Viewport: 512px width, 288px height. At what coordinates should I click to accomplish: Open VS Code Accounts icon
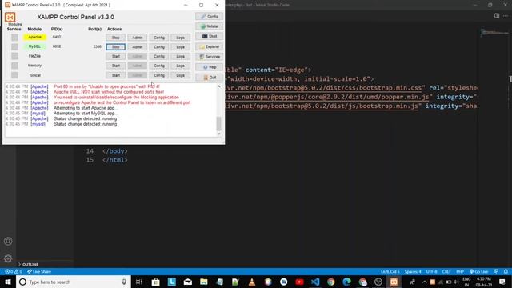pos(8,242)
